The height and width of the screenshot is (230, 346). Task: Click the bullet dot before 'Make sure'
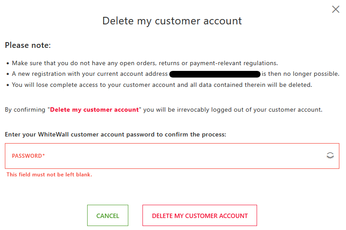(x=8, y=64)
